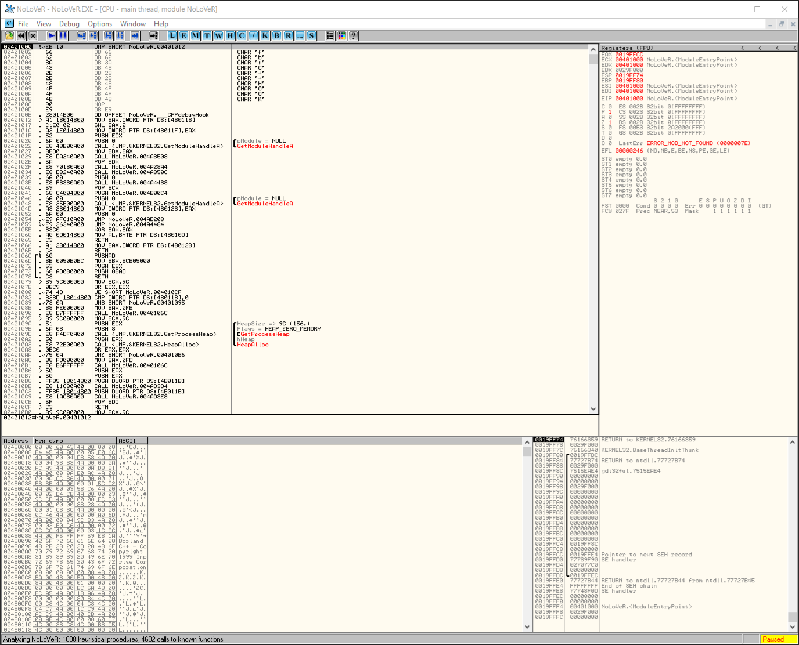Click the Paused status indicator
Viewport: 799px width, 645px height.
[x=778, y=639]
